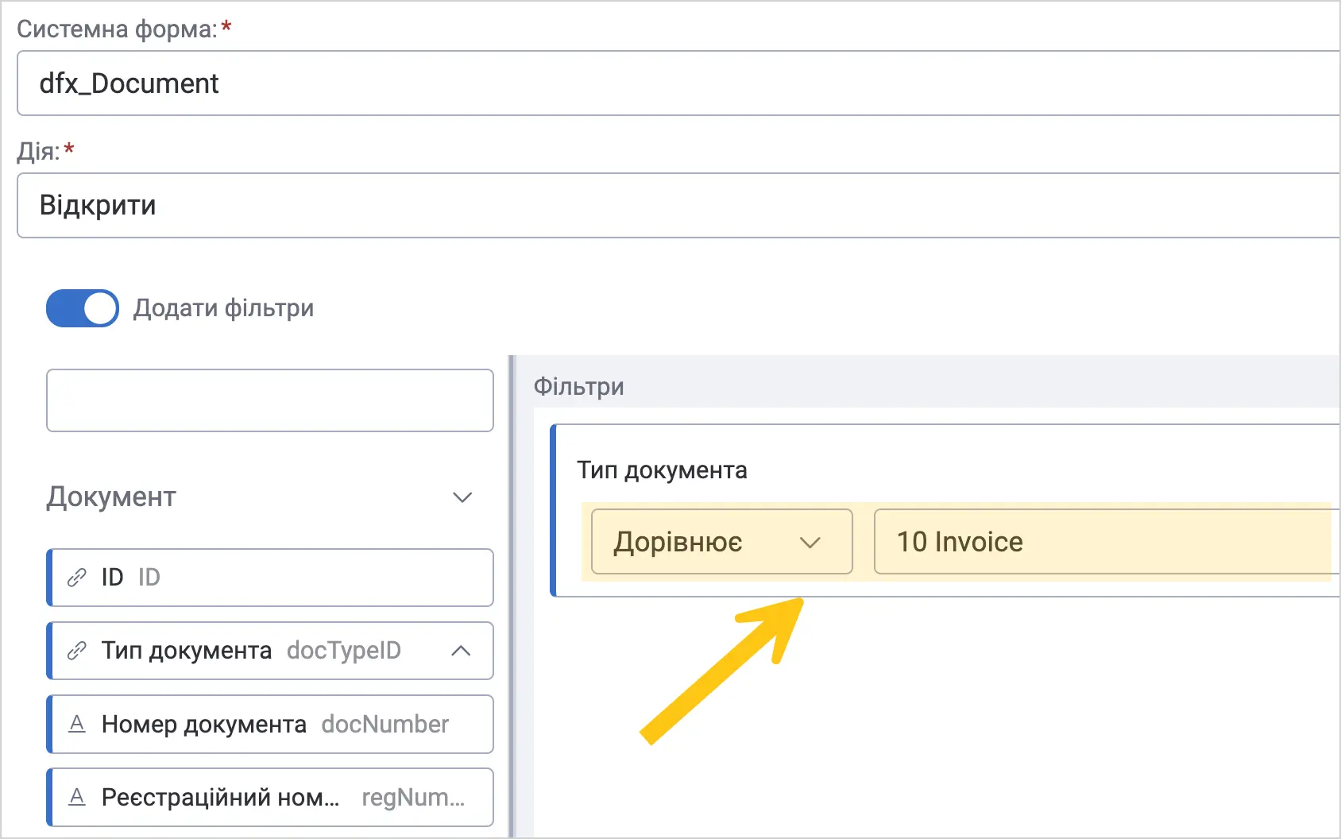Click the Системна форма label
Viewport: 1341px width, 839px height.
click(117, 29)
